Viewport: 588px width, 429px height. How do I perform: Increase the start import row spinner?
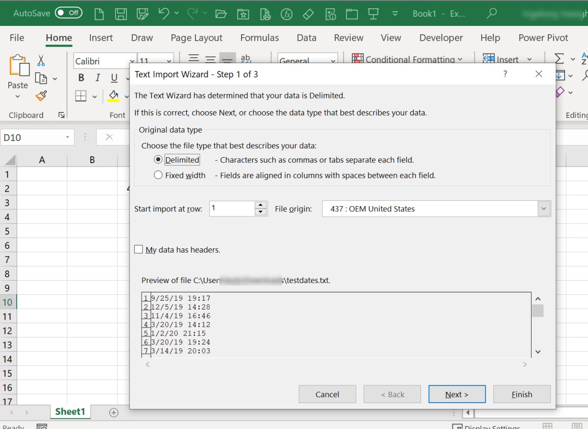(x=261, y=205)
